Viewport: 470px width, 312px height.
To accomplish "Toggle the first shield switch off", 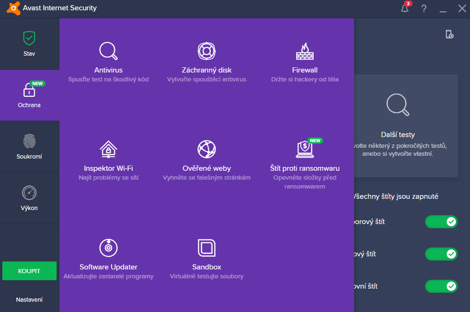I will tap(441, 221).
